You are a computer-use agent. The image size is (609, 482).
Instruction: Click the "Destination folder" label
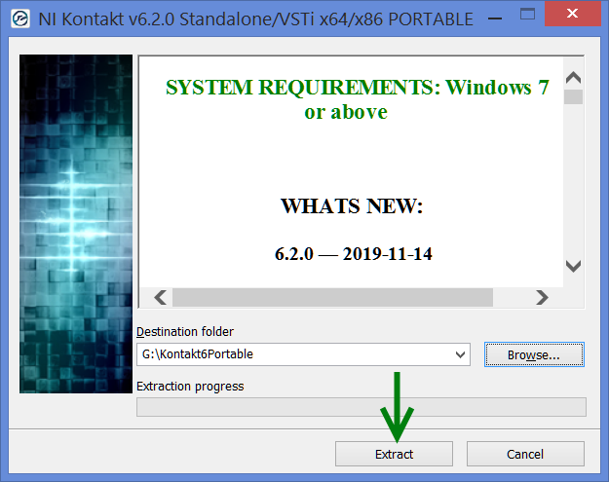[x=185, y=332]
